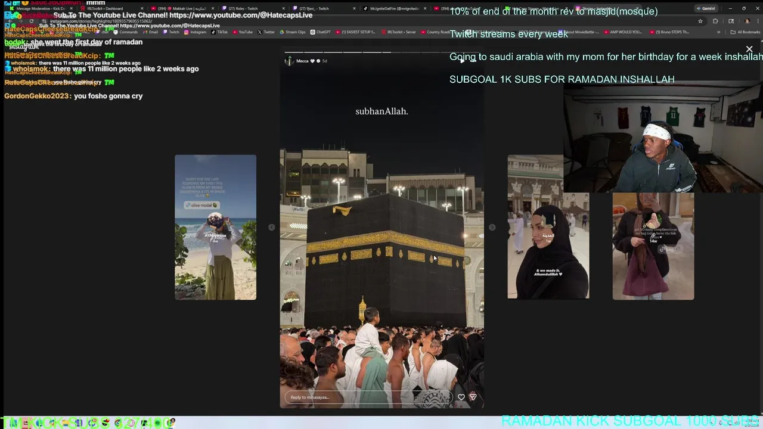This screenshot has width=763, height=429.
Task: Open the Gemini button in Chrome
Action: click(706, 8)
